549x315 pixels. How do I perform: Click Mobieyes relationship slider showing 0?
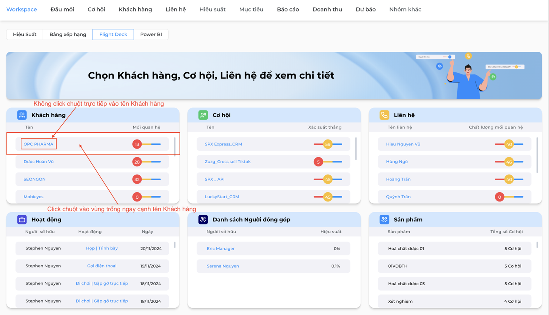click(147, 197)
